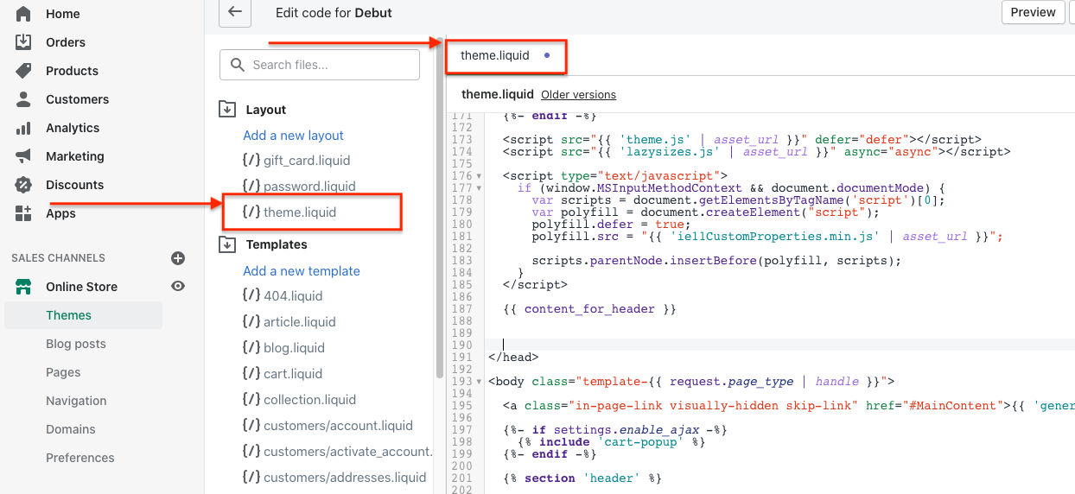Collapse the Layout folder
Image resolution: width=1075 pixels, height=494 pixels.
coord(227,110)
